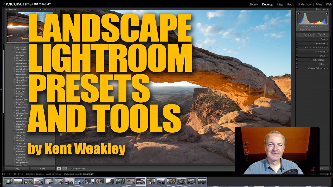
Task: Set Navigator zoom to FIT
Action: point(41,9)
